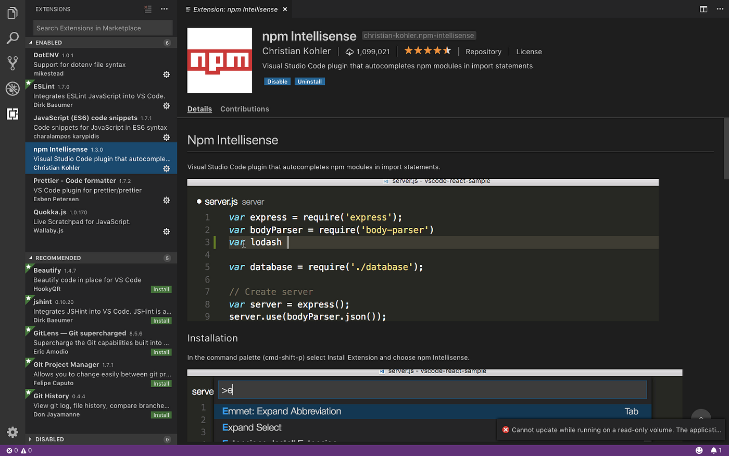Disable the npm Intellisense extension
729x456 pixels.
coord(277,81)
